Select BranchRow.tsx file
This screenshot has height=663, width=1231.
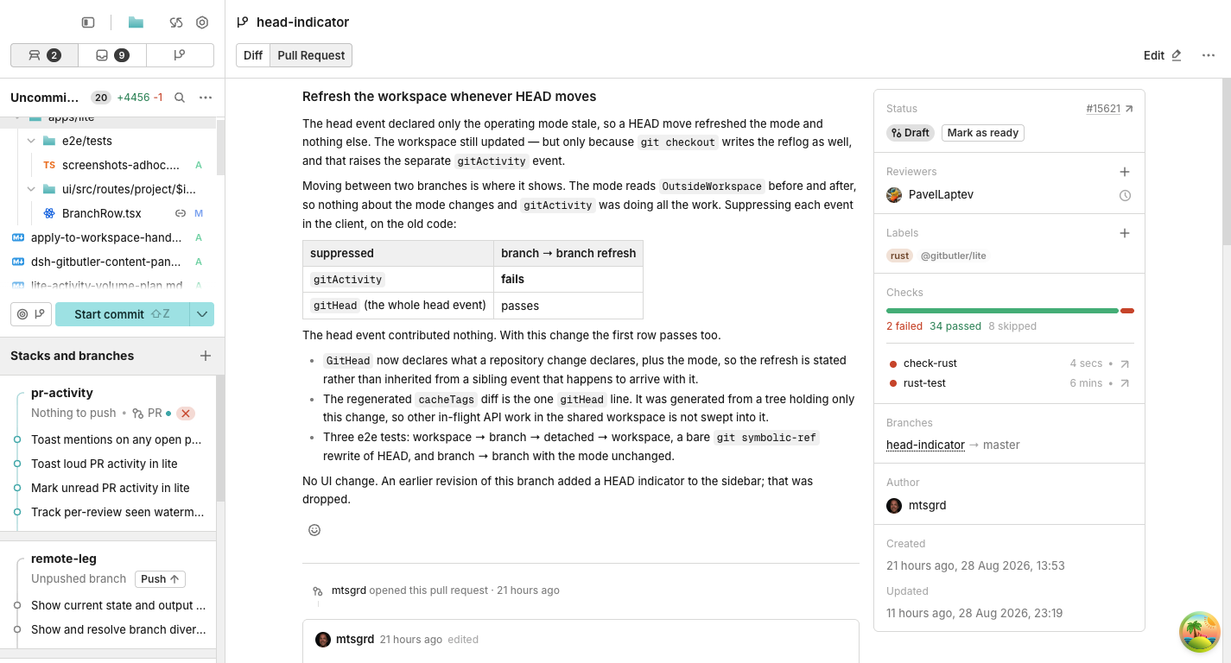102,213
